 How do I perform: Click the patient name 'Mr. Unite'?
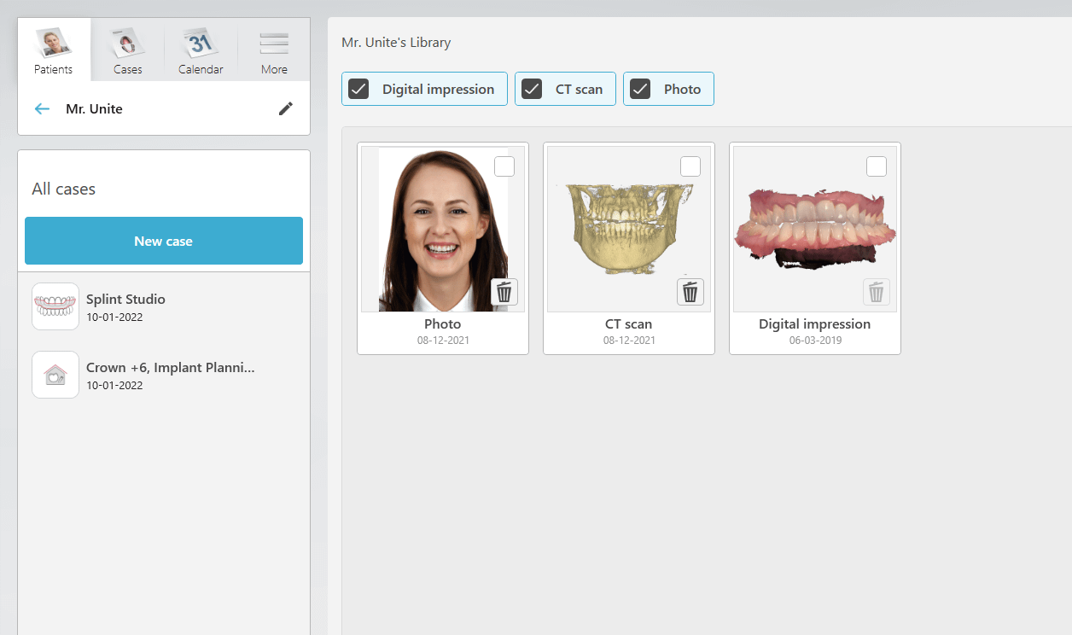[94, 109]
